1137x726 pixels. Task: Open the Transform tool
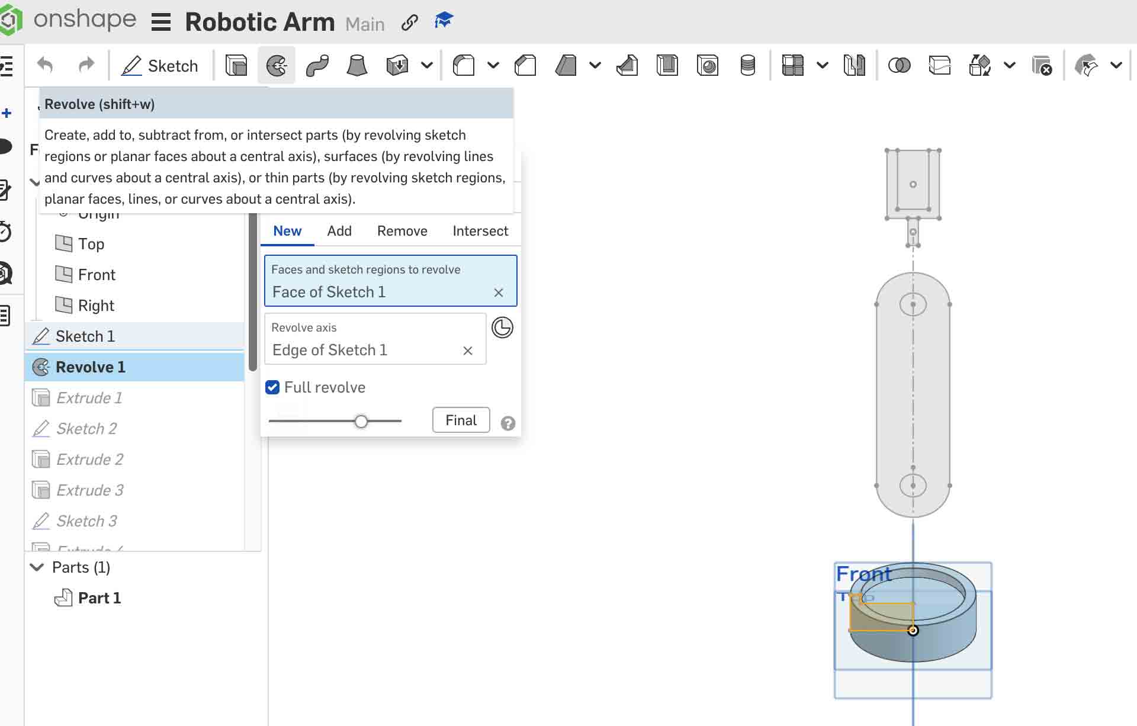click(x=979, y=65)
